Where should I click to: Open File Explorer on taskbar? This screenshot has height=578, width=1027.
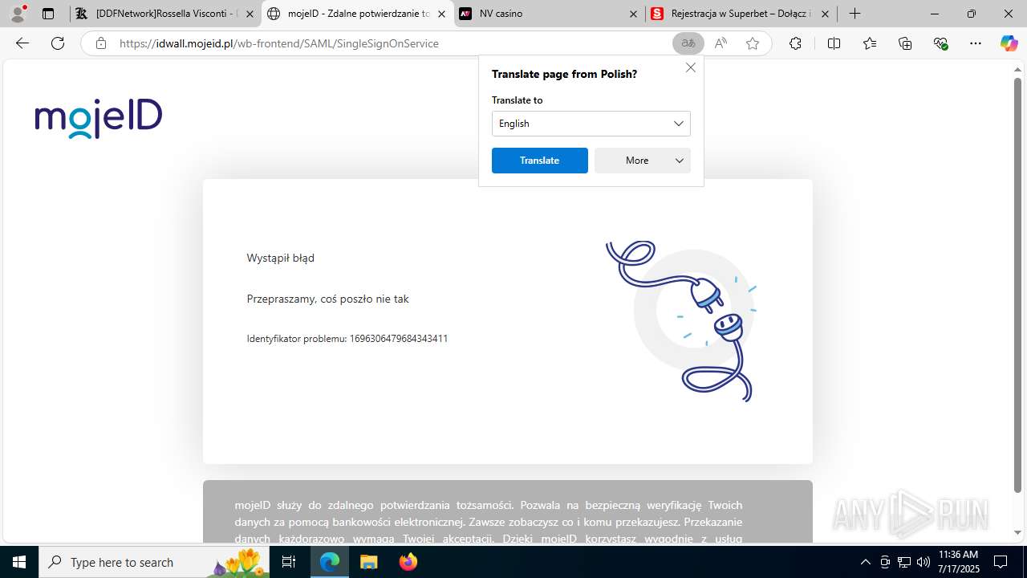pos(368,562)
